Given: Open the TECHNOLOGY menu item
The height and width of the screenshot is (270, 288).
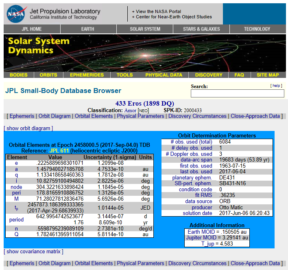Looking at the screenshot, I should point(257,29).
